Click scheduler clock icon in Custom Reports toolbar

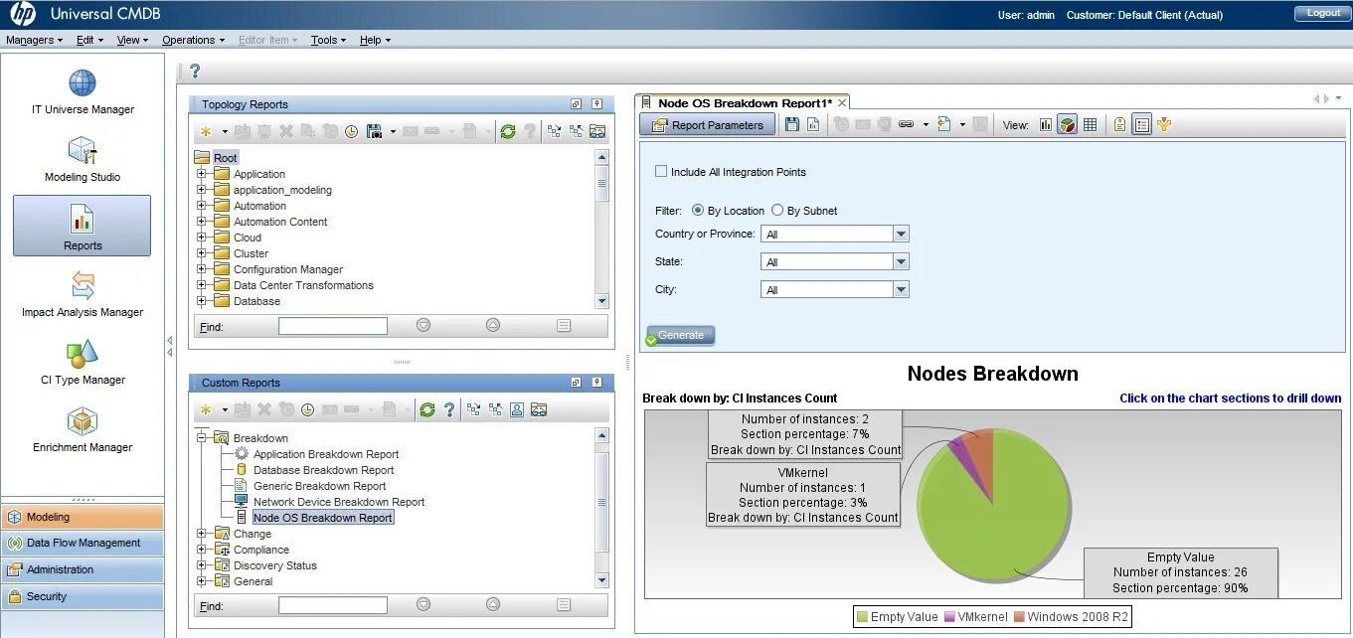coord(307,409)
